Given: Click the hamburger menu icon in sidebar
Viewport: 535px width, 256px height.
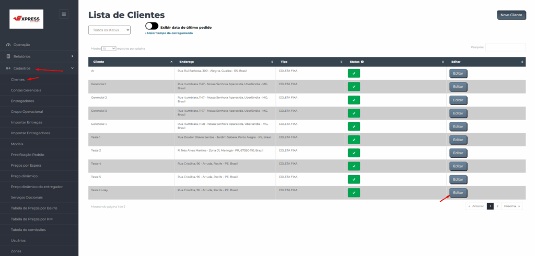Looking at the screenshot, I should point(64,14).
